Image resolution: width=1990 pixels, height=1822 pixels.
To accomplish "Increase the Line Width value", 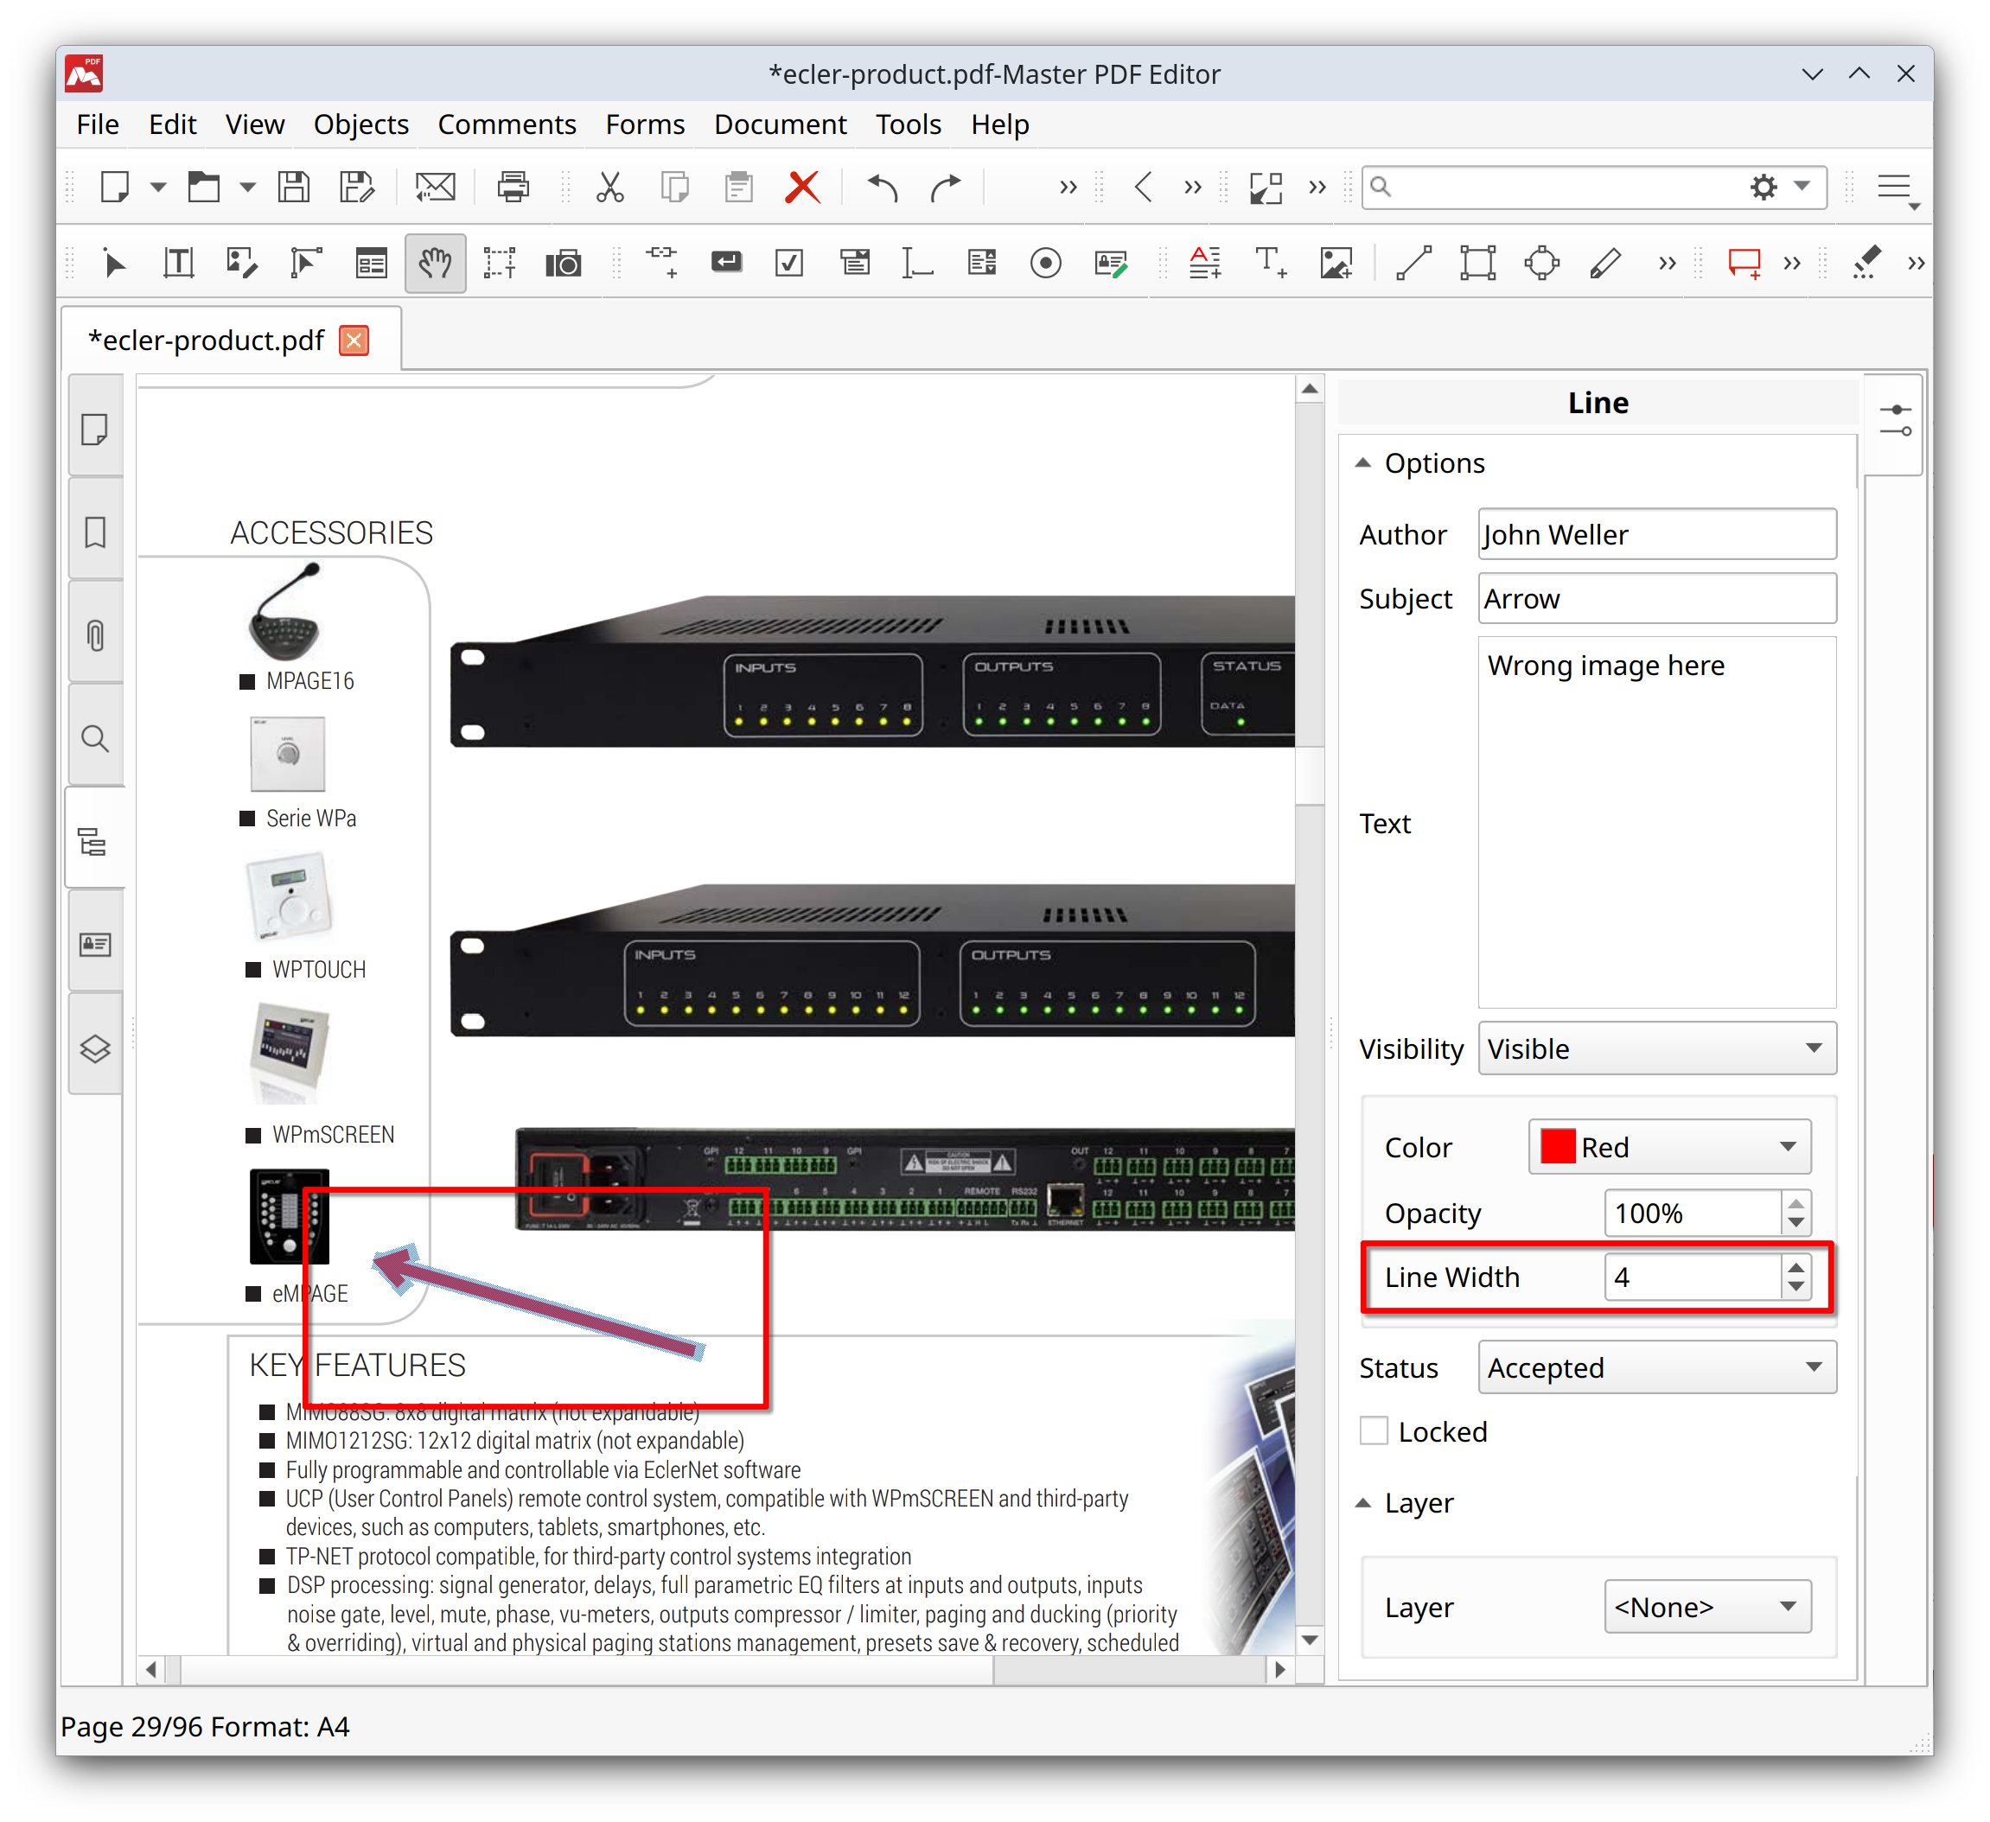I will tap(1795, 1266).
